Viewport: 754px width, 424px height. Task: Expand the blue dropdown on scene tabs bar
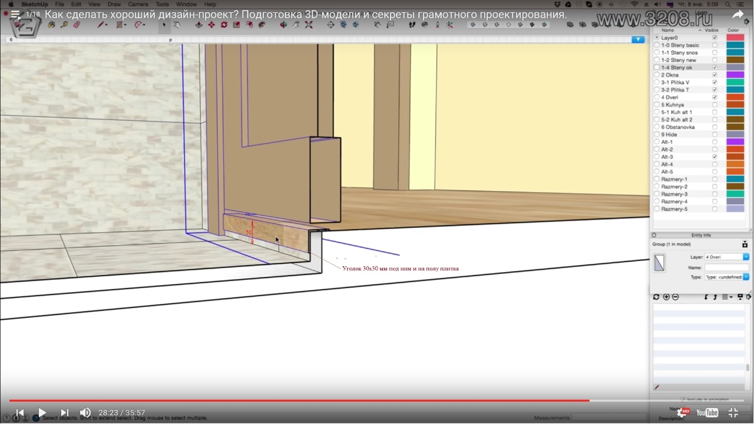[x=638, y=39]
